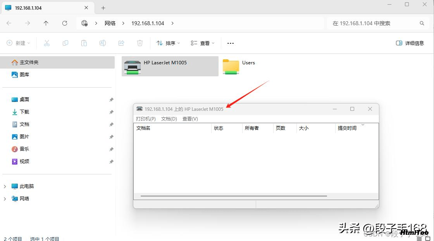Click the Share icon in toolbar
Screen dimensions: 434x241
tap(121, 43)
